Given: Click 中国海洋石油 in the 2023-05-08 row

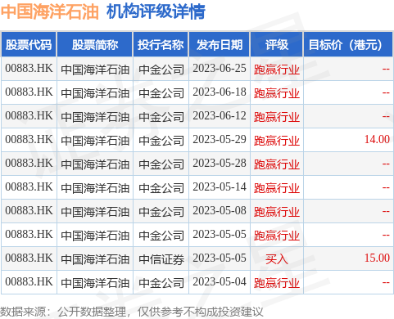Looking at the screenshot, I should click(x=95, y=212).
